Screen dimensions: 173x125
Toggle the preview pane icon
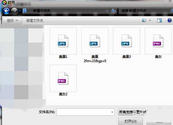click(x=160, y=20)
